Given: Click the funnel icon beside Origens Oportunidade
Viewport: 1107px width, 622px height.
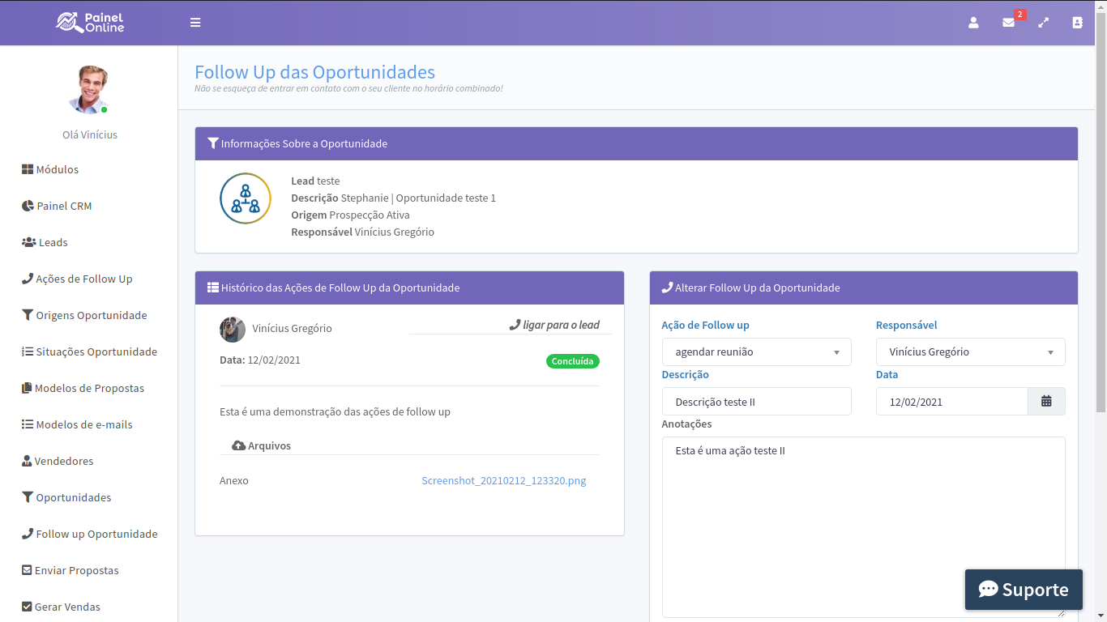Looking at the screenshot, I should (x=28, y=315).
